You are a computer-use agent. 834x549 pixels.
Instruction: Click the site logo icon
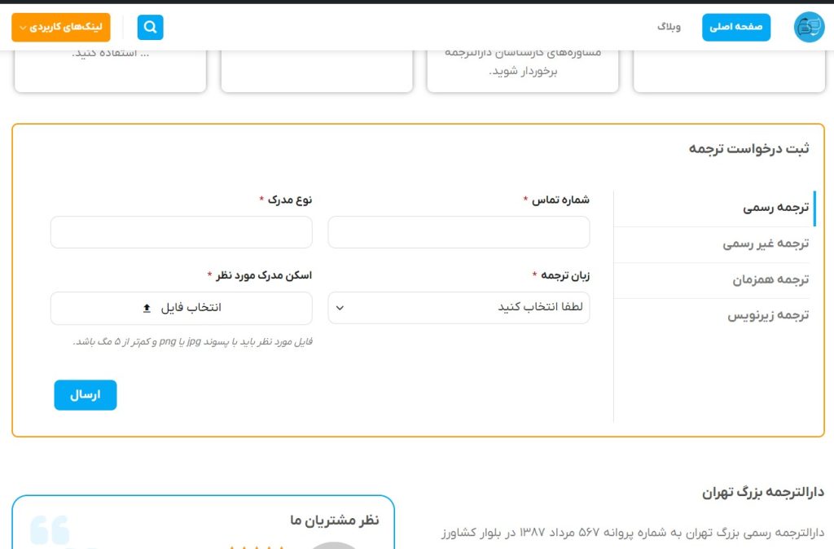coord(809,28)
